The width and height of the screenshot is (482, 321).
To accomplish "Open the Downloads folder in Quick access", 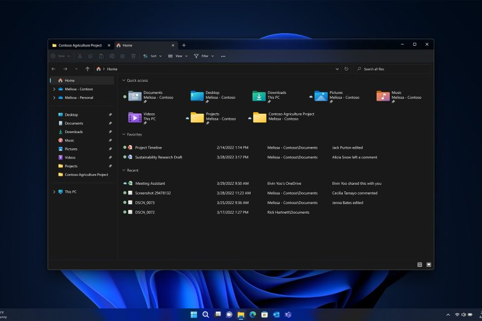I will point(259,96).
